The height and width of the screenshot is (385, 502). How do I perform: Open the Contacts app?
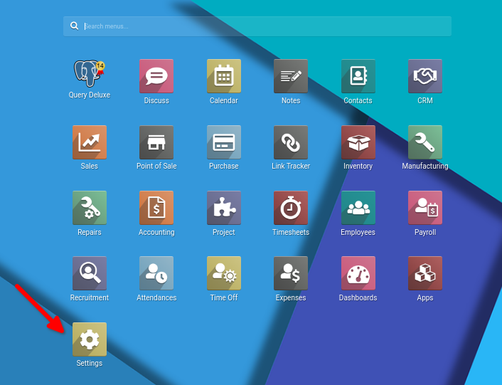[358, 75]
